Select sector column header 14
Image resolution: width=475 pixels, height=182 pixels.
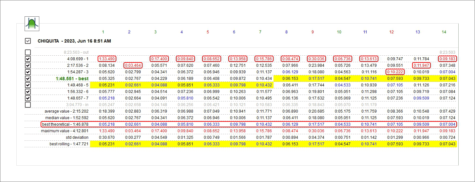click(x=444, y=32)
